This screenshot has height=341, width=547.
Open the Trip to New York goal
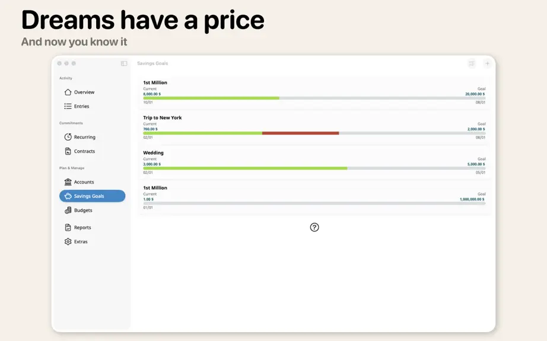point(314,127)
